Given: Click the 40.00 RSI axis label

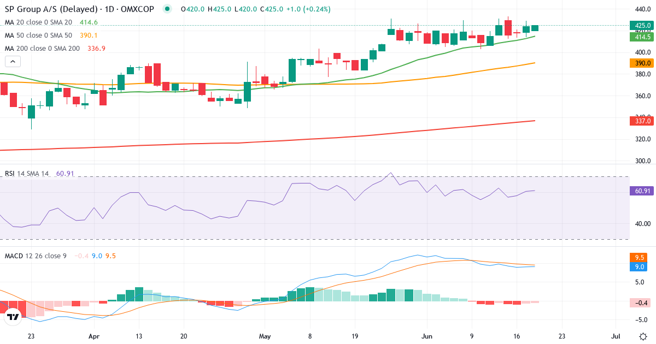Looking at the screenshot, I should [x=642, y=224].
